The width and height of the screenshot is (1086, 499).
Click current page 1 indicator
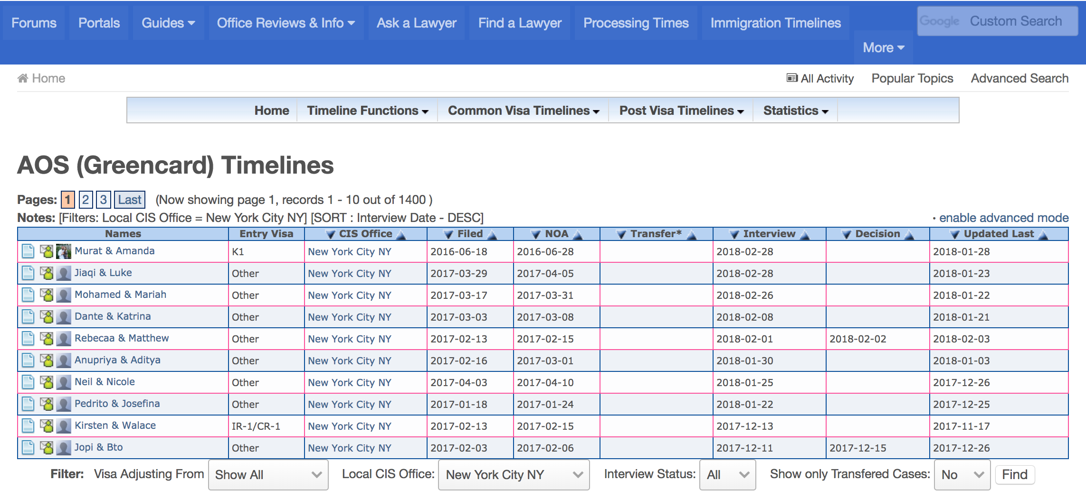68,200
